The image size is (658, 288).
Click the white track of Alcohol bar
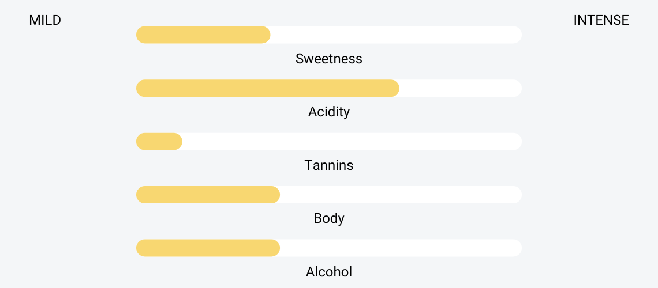[x=401, y=248]
